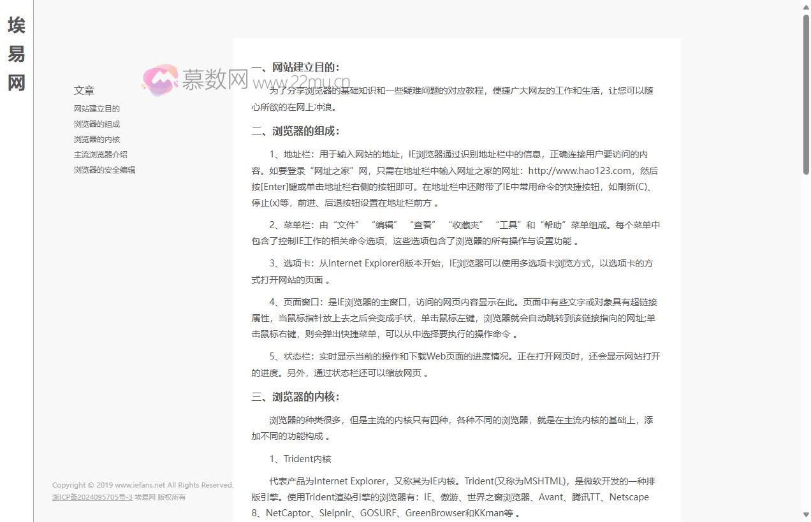Click the heading 一、网站建立目的

coord(303,67)
